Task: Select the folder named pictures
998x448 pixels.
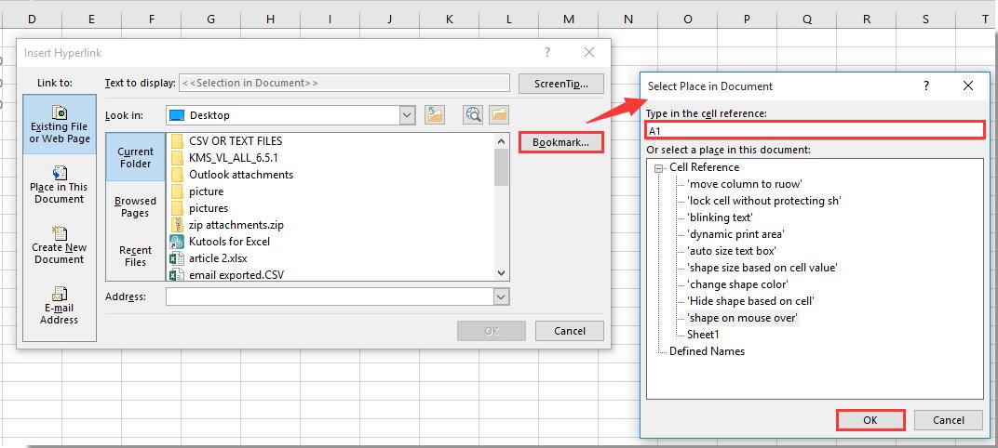Action: click(199, 208)
